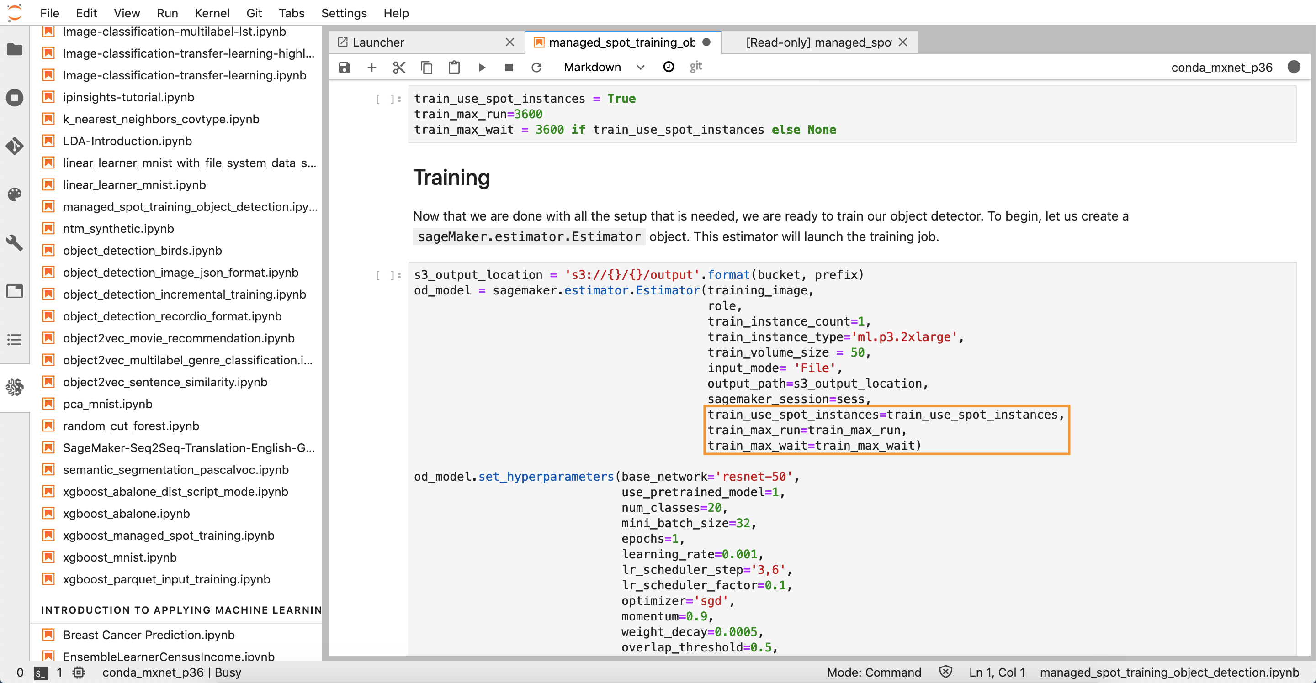1316x683 pixels.
Task: Open the managed_spot_training_ob tab
Action: (x=621, y=42)
